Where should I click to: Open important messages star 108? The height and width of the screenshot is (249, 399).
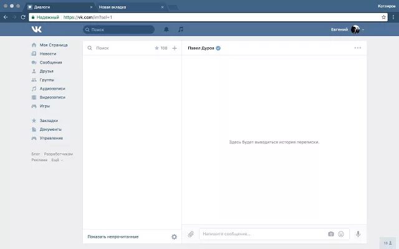click(x=161, y=48)
